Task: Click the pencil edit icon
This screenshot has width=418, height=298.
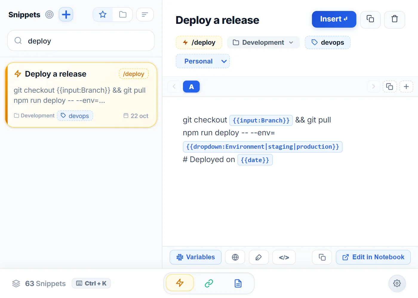Action: tap(259, 257)
